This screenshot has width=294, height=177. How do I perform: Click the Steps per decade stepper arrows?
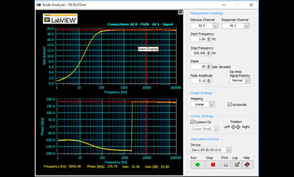pyautogui.click(x=209, y=66)
